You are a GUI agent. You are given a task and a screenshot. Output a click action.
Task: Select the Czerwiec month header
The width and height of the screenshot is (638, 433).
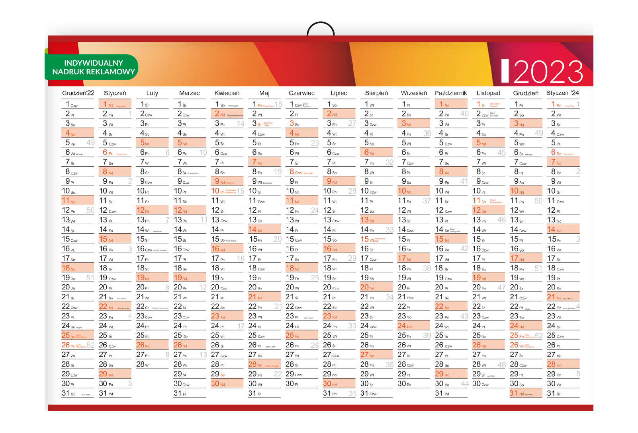coord(301,93)
